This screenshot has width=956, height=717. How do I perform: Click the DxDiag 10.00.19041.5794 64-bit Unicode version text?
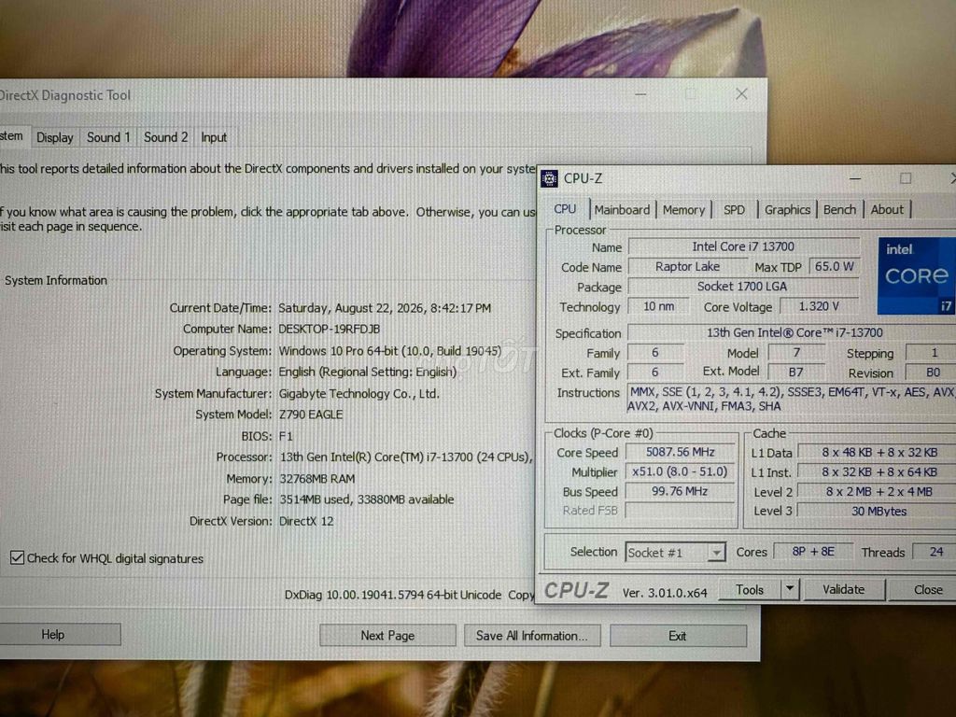pyautogui.click(x=393, y=595)
